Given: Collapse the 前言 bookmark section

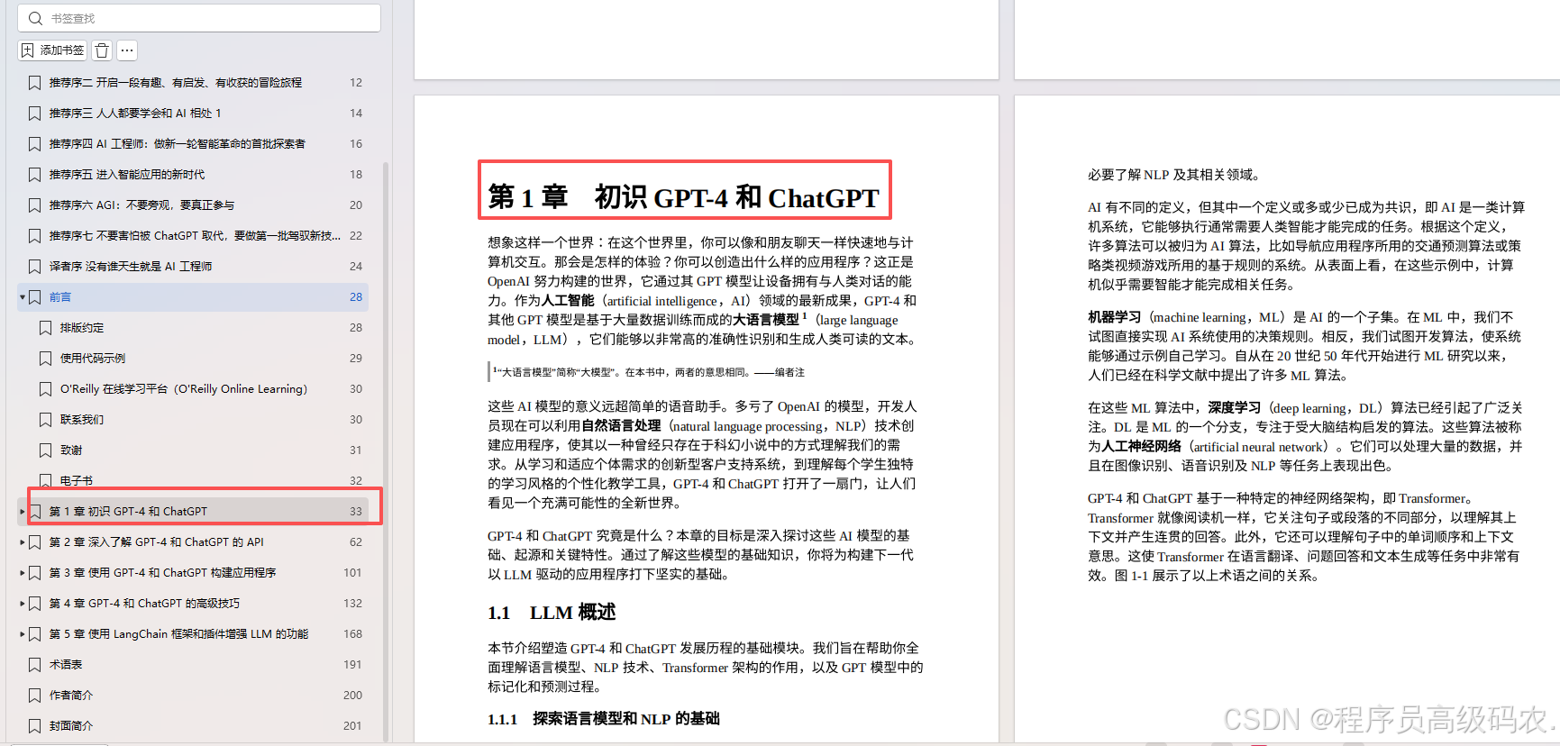Looking at the screenshot, I should [22, 297].
